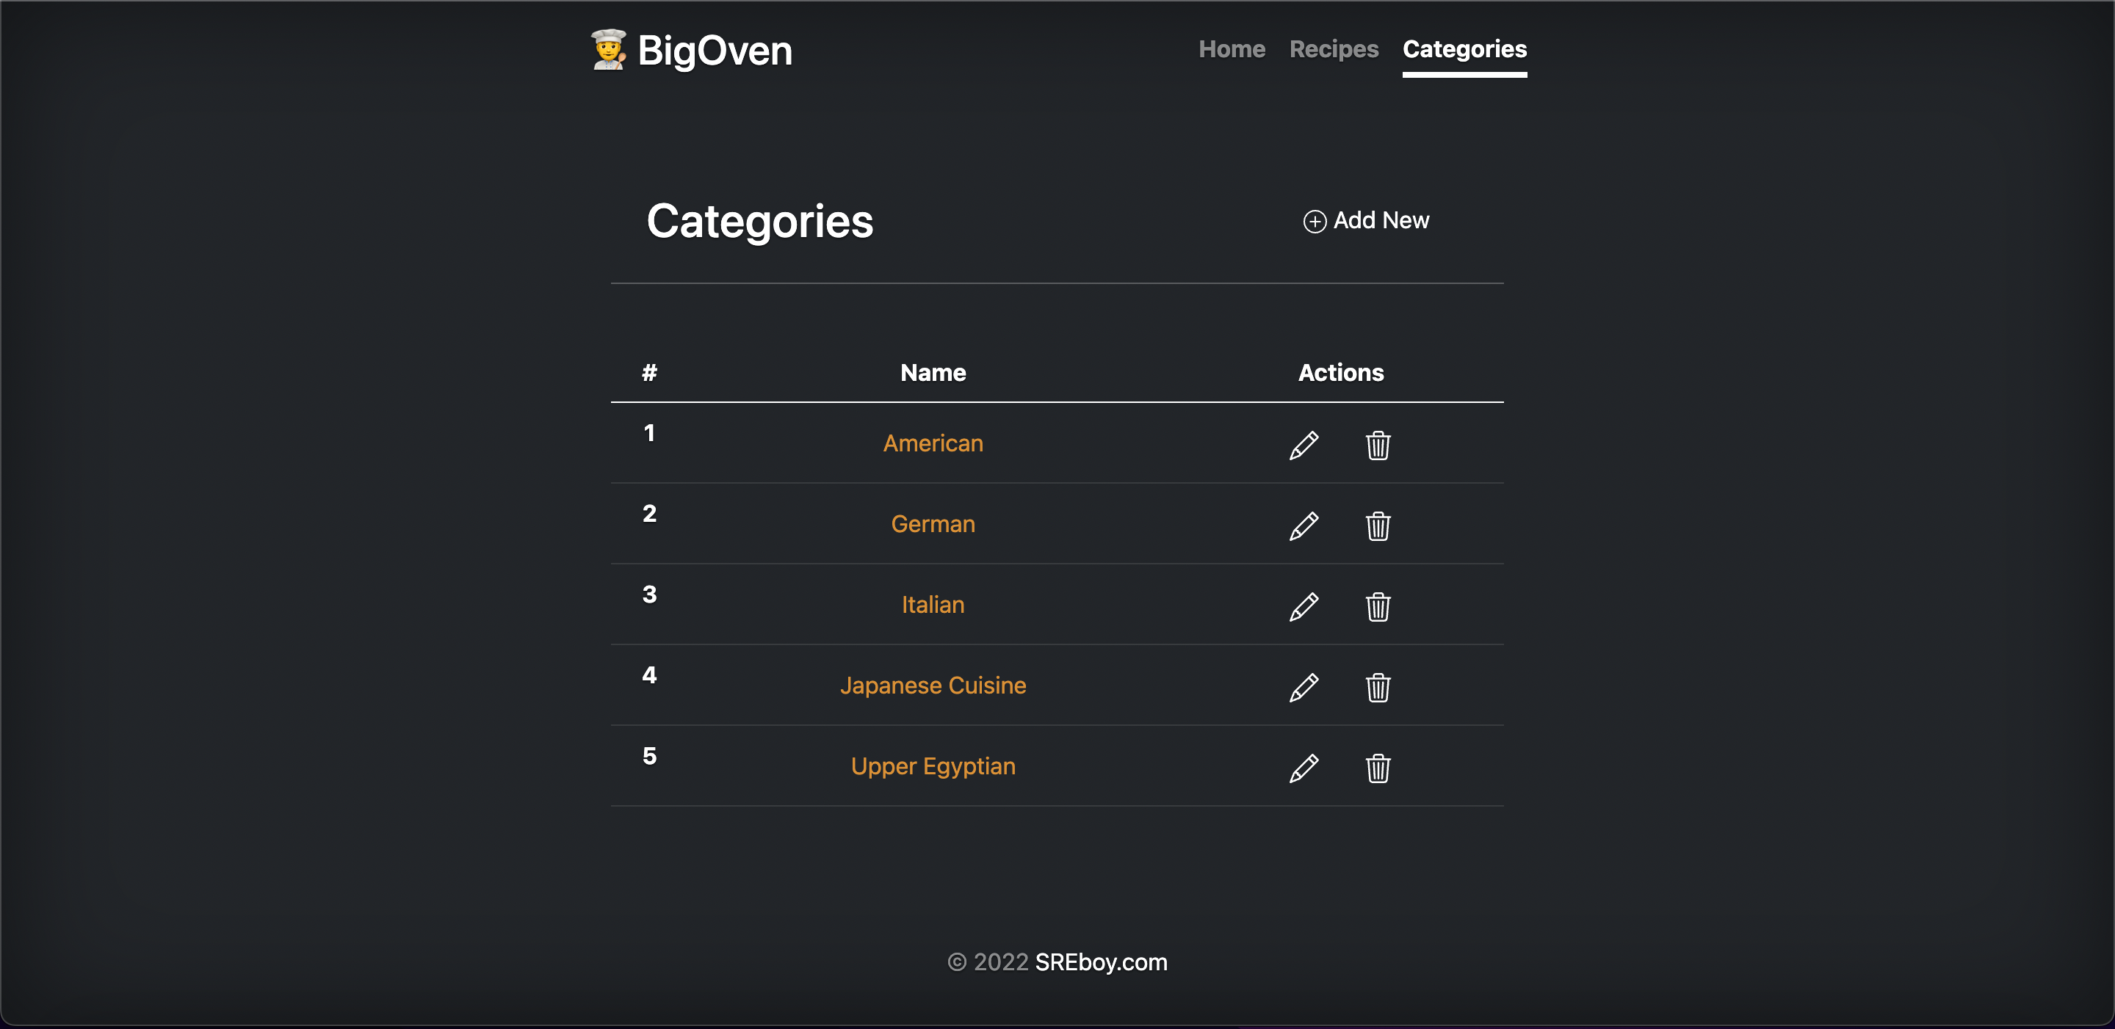2115x1029 pixels.
Task: Switch to the Home tab
Action: [1231, 49]
